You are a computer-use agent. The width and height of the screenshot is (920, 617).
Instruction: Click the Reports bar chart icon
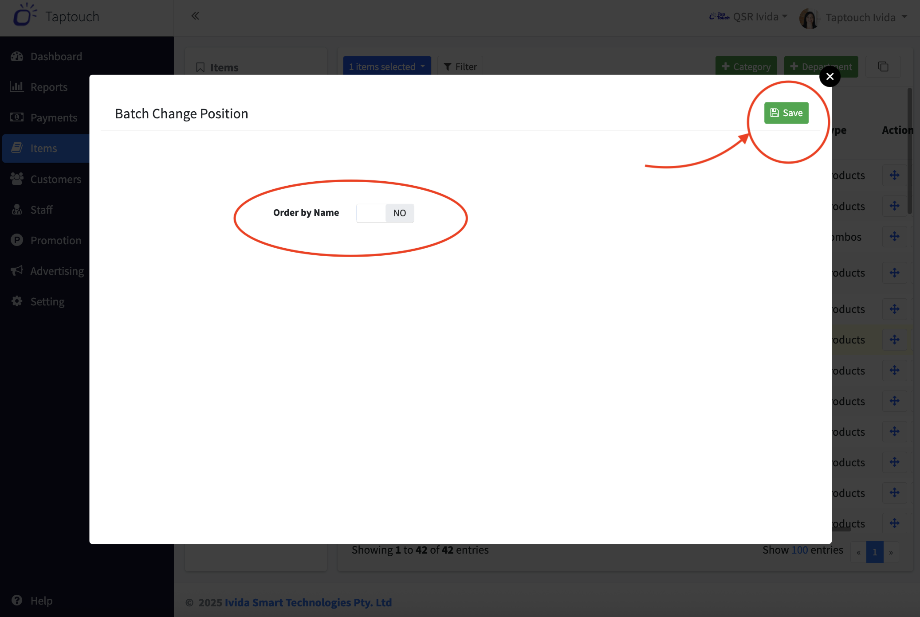click(17, 87)
